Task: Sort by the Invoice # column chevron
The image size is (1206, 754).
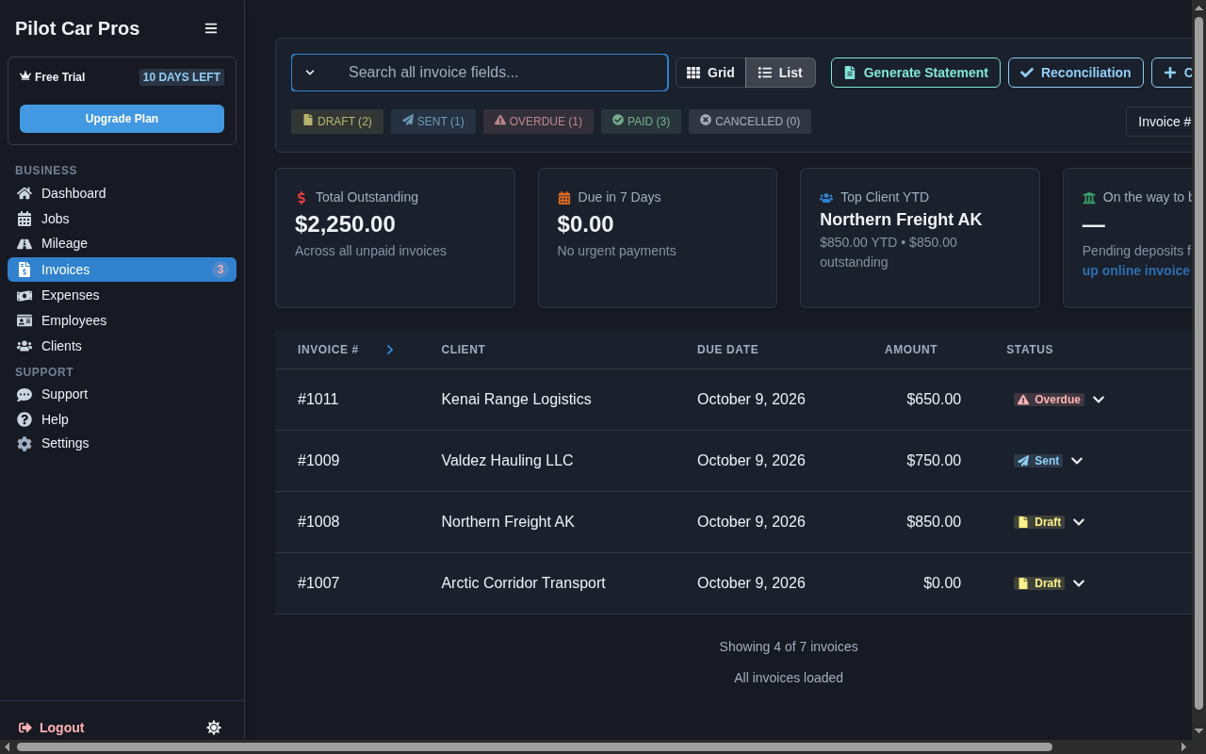Action: coord(390,350)
